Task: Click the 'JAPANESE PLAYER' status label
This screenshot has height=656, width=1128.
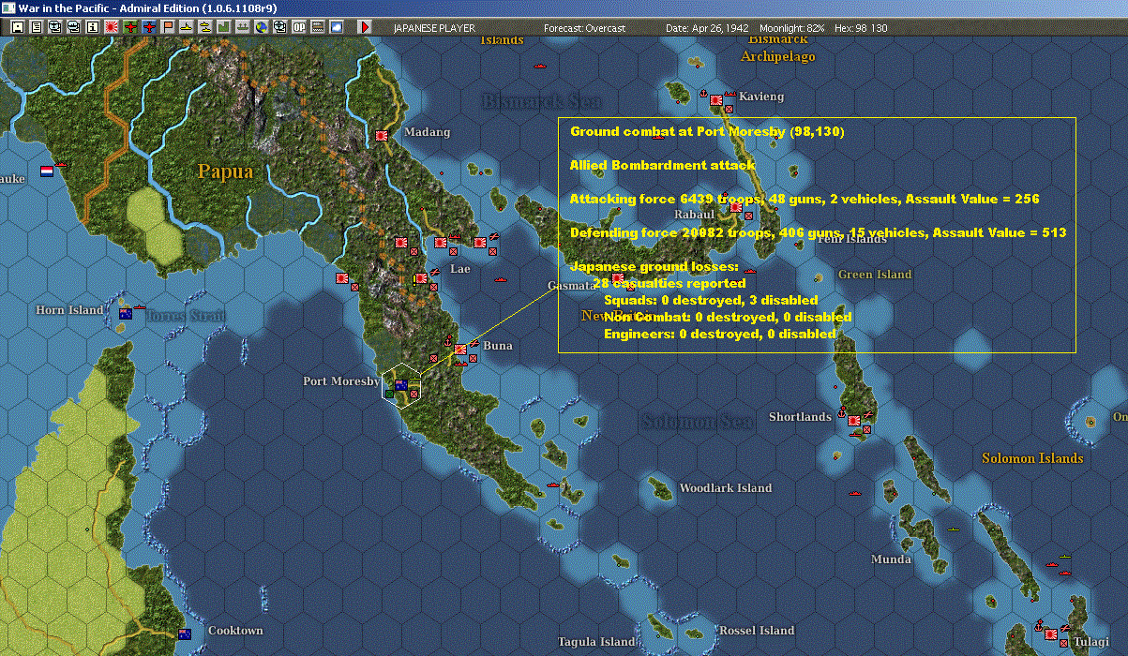Action: (434, 28)
